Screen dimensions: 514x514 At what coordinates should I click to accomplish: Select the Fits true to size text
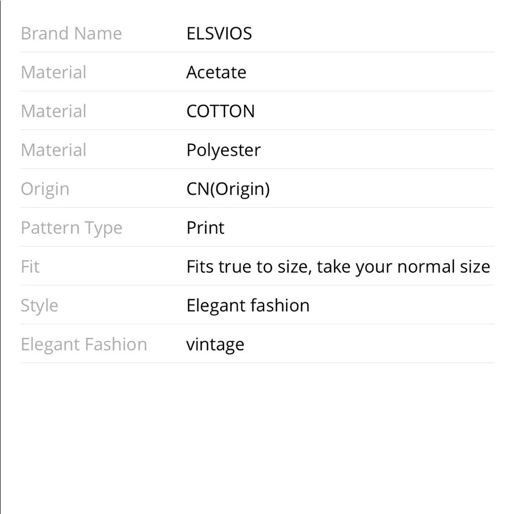(x=248, y=266)
